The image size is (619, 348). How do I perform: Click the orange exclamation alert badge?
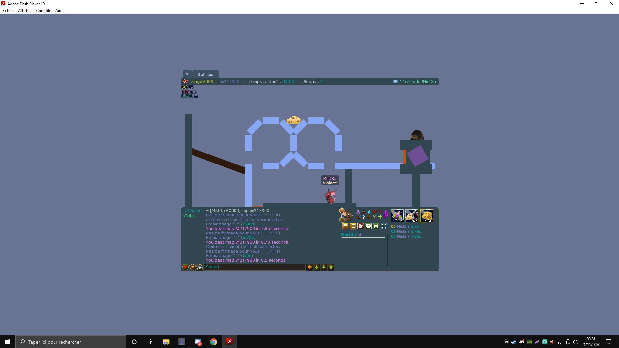tap(342, 210)
